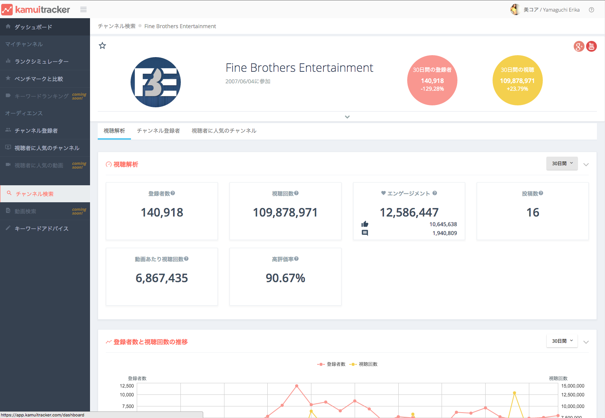Click the 30日間の視聴 yellow circle
The width and height of the screenshot is (605, 418).
pyautogui.click(x=518, y=80)
